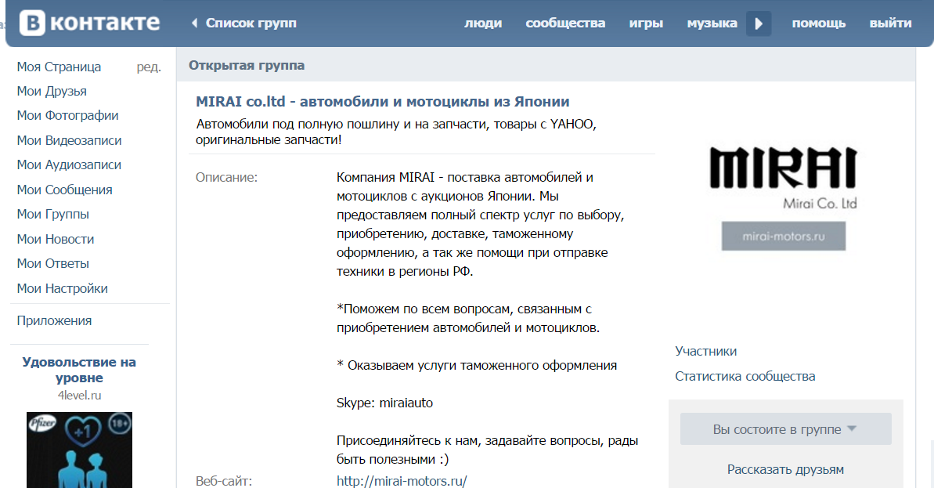
Task: Open Мои Настройки
Action: click(63, 289)
